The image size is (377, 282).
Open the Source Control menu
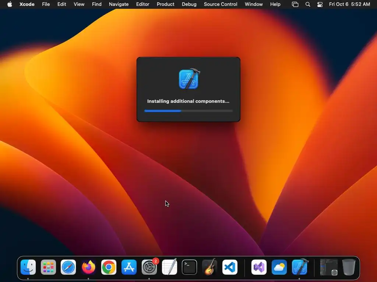[221, 4]
